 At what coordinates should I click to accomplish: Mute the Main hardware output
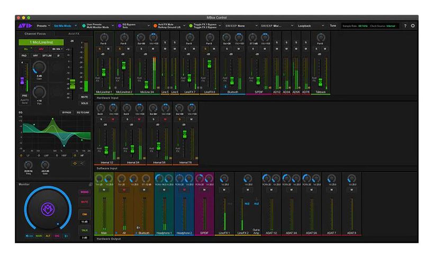(104, 190)
